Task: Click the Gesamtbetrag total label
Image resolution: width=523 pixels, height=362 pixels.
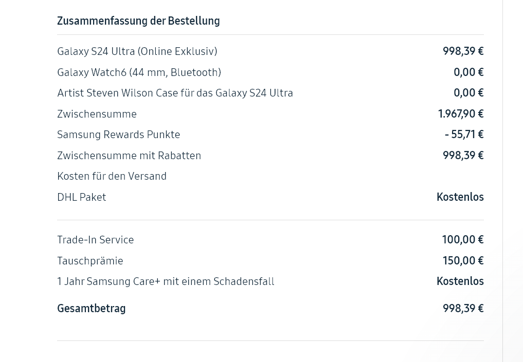Action: [91, 309]
